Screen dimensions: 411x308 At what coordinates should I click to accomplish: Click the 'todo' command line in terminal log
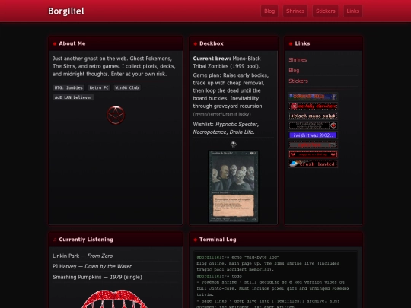coord(219,276)
